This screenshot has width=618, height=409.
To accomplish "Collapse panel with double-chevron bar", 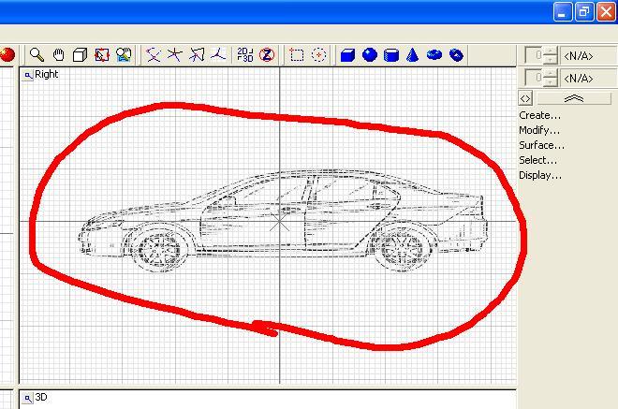I will [x=573, y=98].
